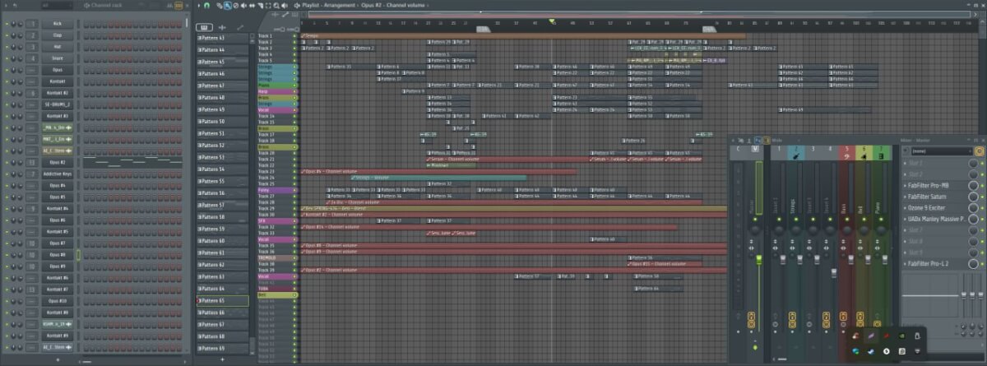Screen dimensions: 987x366
Task: Click the Master track volume fader
Action: pos(758,260)
